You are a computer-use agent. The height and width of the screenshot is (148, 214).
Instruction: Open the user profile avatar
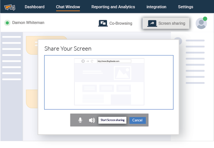201,23
